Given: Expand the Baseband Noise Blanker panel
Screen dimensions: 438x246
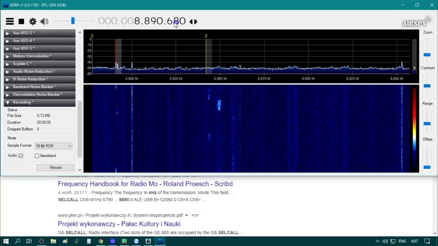Looking at the screenshot, I should [39, 87].
